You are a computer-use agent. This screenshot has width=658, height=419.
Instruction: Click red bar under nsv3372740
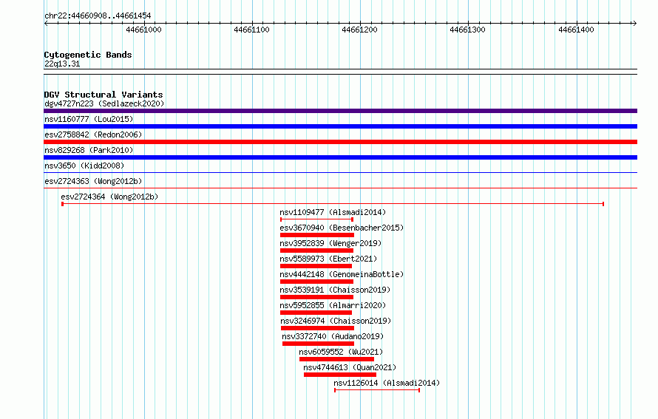(x=318, y=344)
